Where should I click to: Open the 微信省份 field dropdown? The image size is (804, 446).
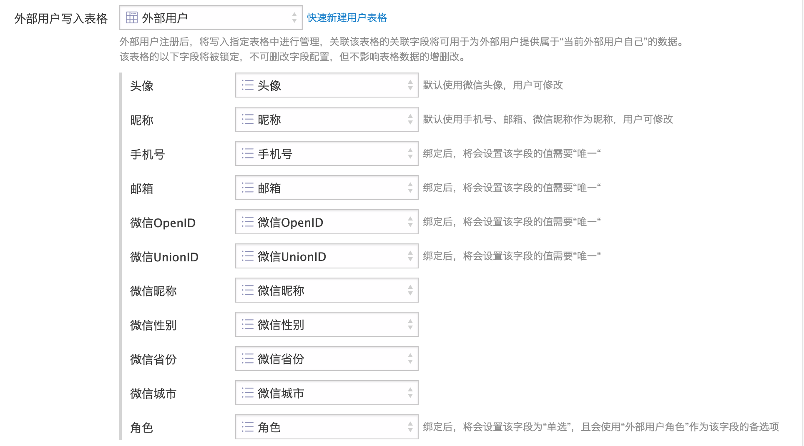pyautogui.click(x=327, y=359)
